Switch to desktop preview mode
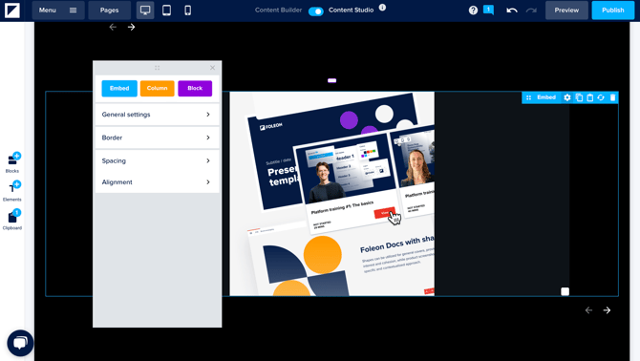This screenshot has width=640, height=361. (x=145, y=11)
